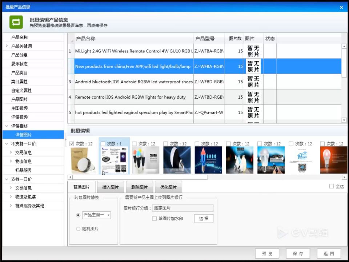Switch to the 插入图片 tab

[111, 187]
